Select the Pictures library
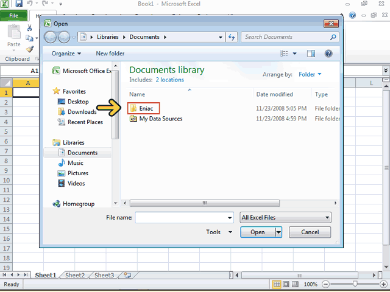This screenshot has height=292, width=390. pyautogui.click(x=73, y=173)
